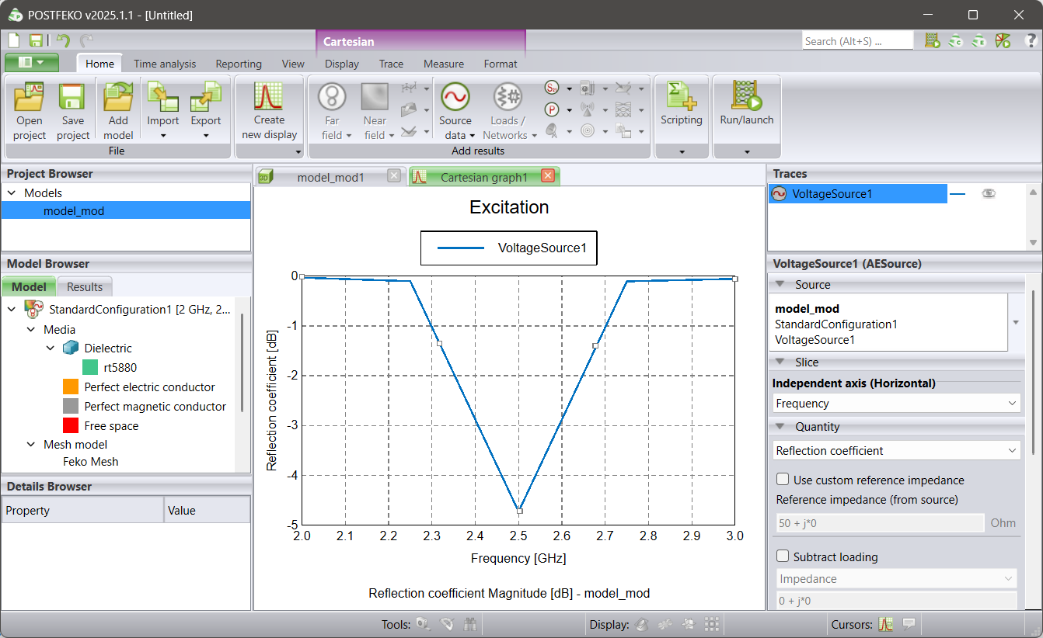Click the Perfect magnetic conductor gray swatch

pyautogui.click(x=71, y=406)
